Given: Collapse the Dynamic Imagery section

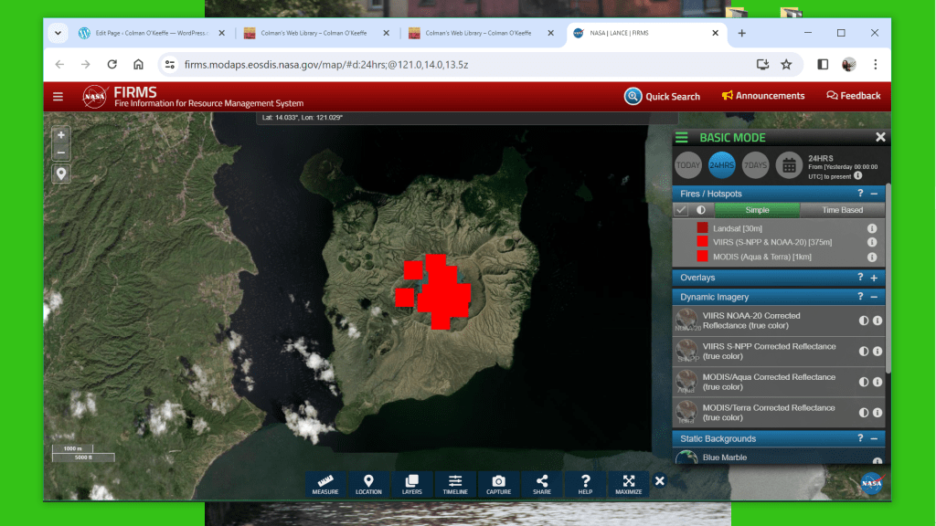Looking at the screenshot, I should (874, 297).
